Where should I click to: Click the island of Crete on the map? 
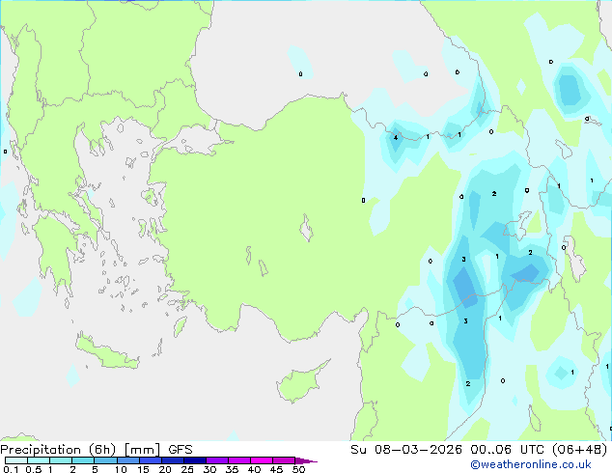coord(107,352)
